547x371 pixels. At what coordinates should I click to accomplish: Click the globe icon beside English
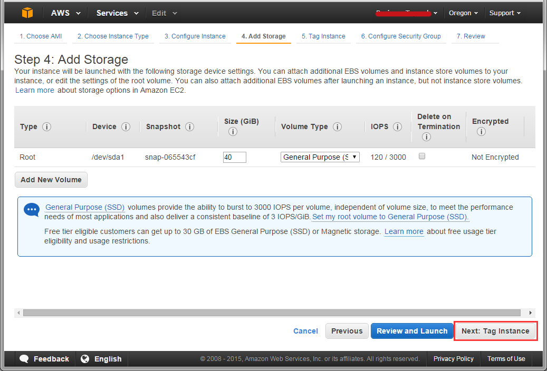[85, 359]
